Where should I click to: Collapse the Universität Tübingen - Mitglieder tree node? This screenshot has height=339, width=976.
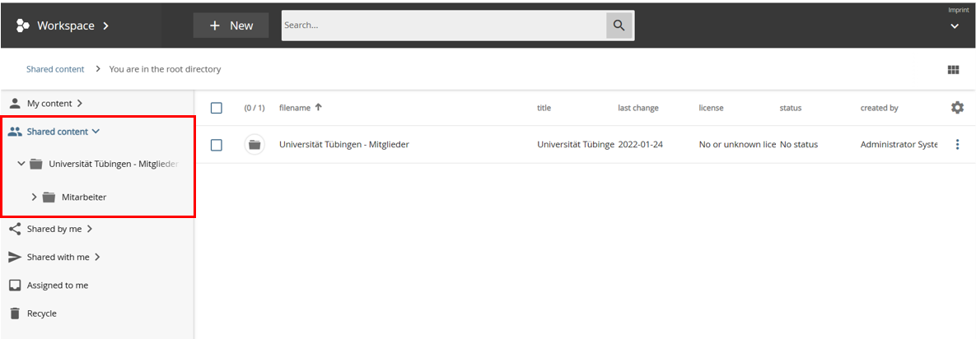pos(21,164)
